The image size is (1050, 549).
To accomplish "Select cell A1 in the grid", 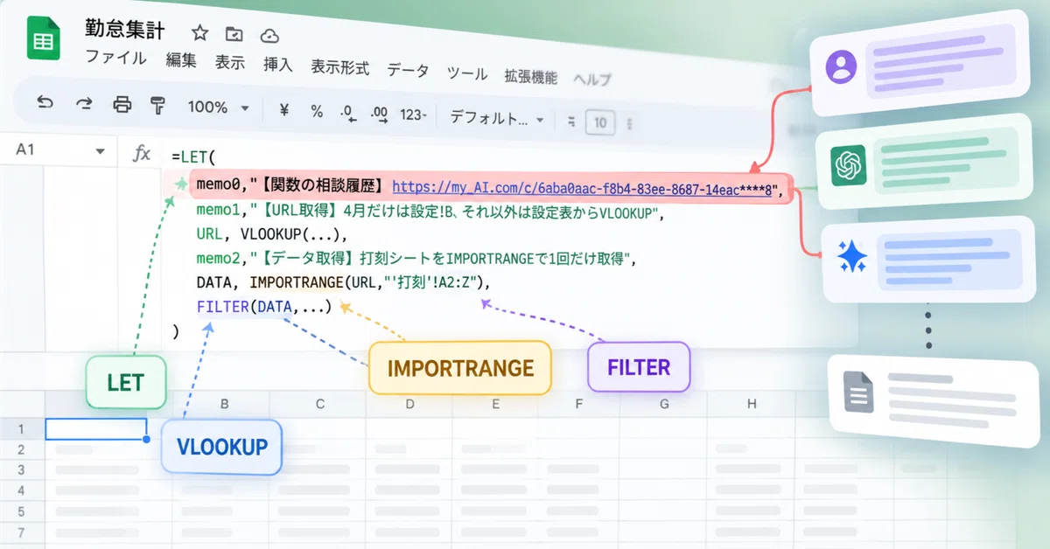I will coord(95,429).
